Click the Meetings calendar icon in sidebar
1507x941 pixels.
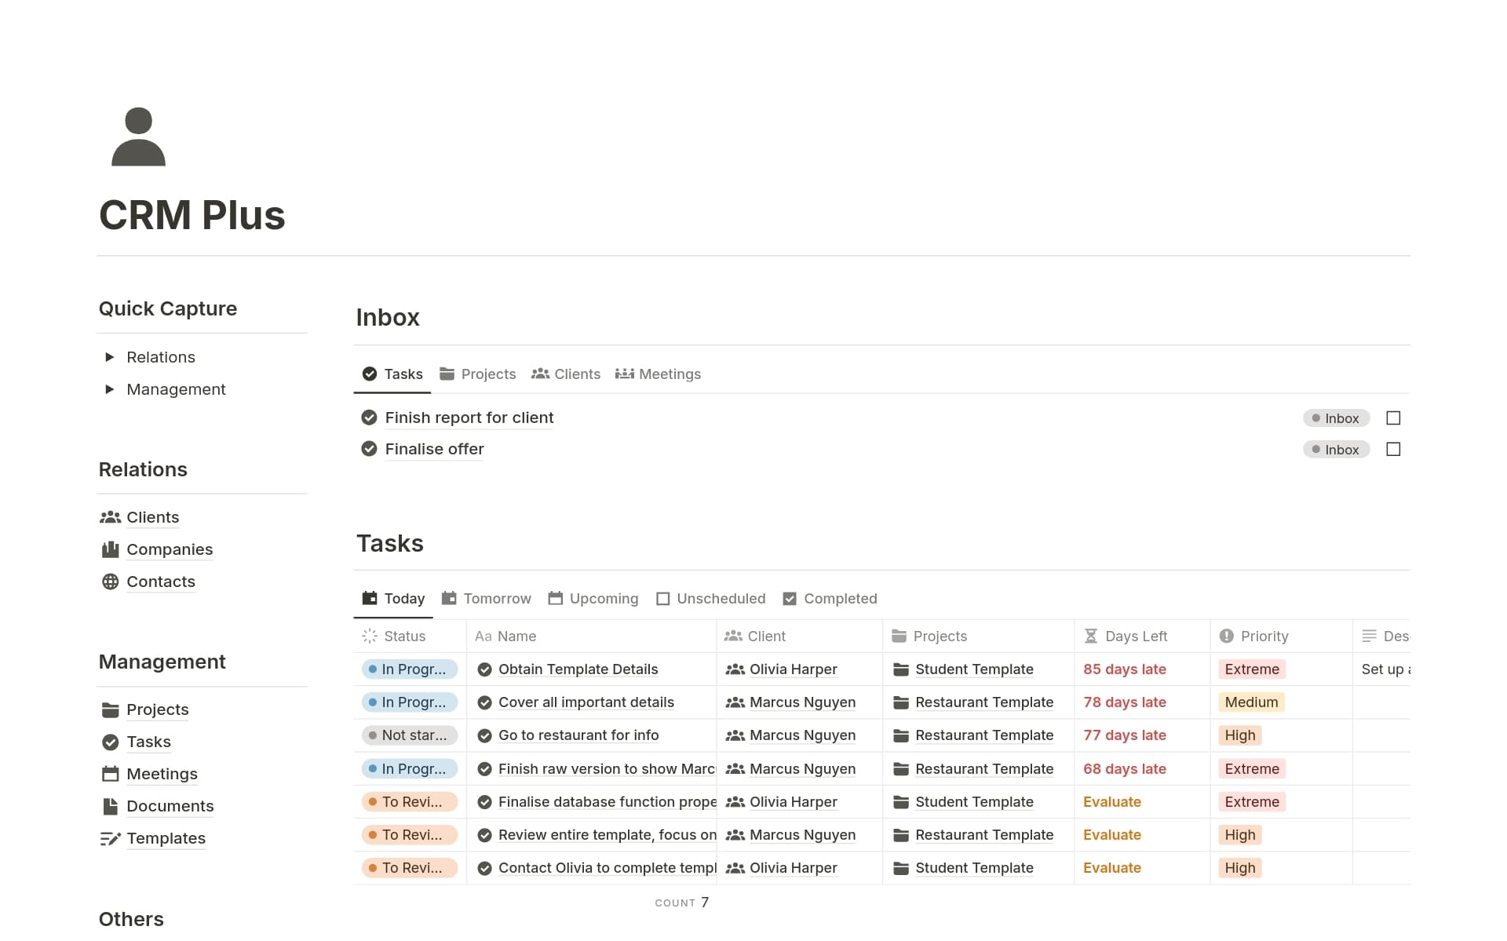click(111, 774)
